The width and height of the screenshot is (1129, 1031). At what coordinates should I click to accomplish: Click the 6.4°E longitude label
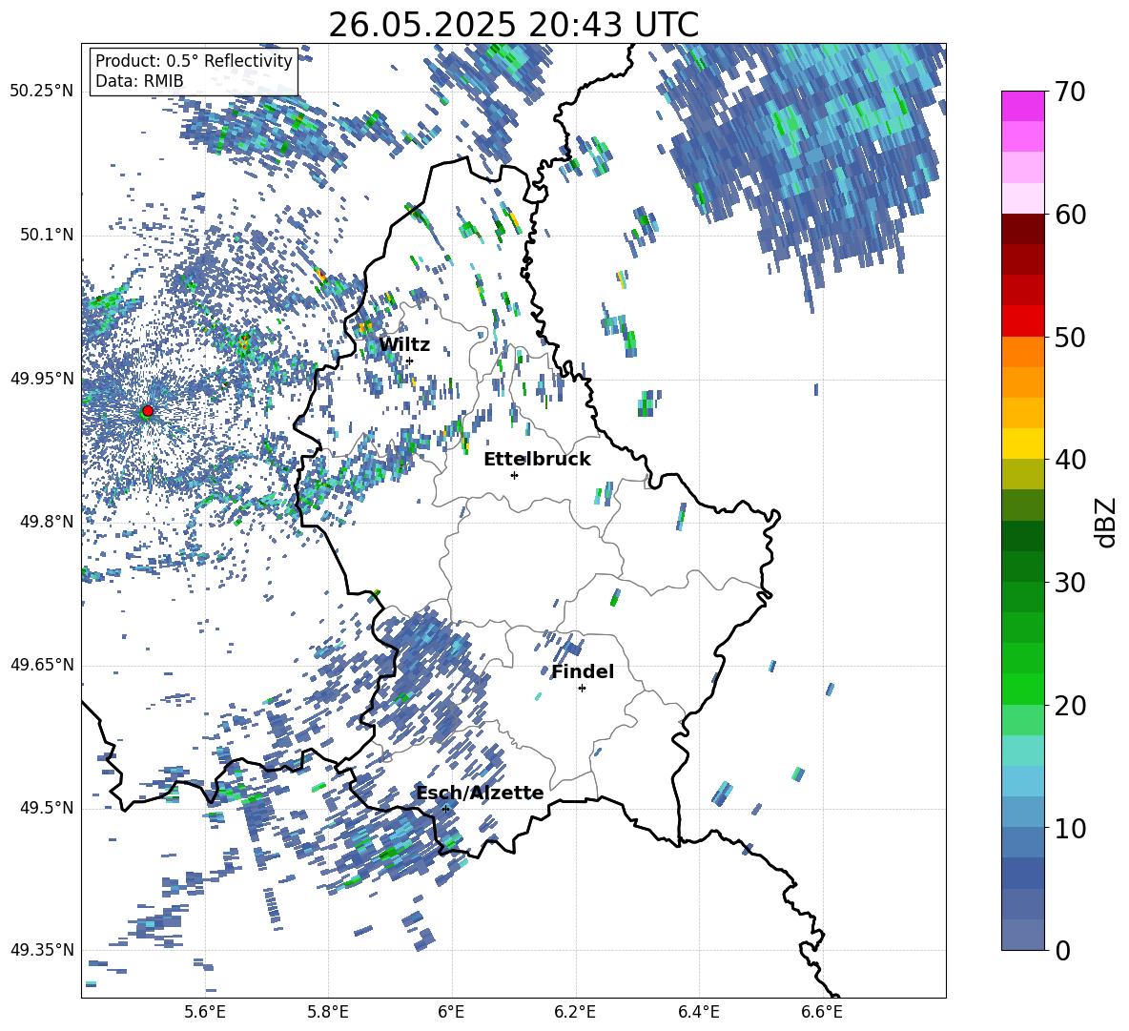point(698,1012)
